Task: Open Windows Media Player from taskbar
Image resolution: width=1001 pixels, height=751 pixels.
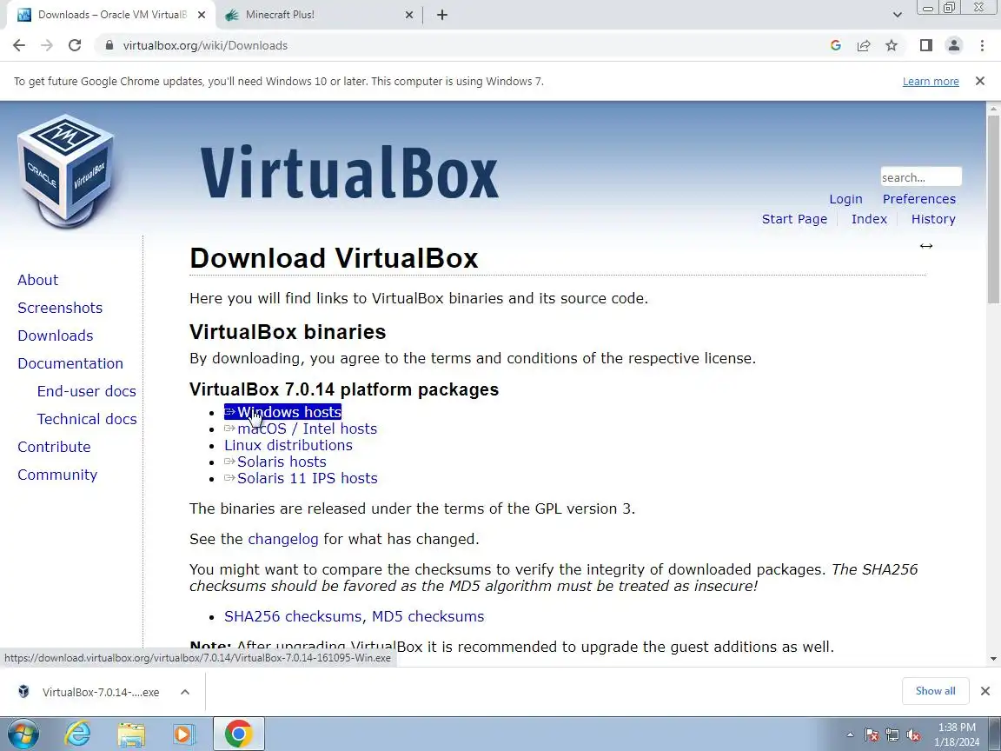Action: pyautogui.click(x=184, y=734)
